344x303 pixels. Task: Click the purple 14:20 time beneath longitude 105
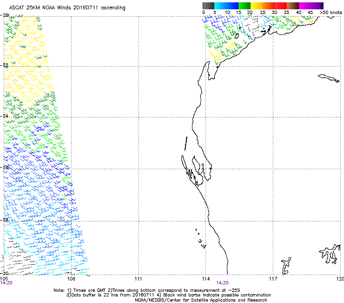coord(7,283)
